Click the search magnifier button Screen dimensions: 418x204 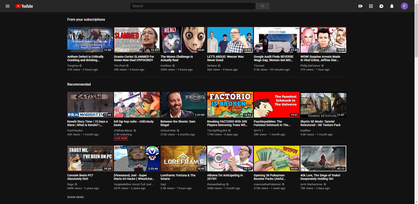pyautogui.click(x=262, y=6)
